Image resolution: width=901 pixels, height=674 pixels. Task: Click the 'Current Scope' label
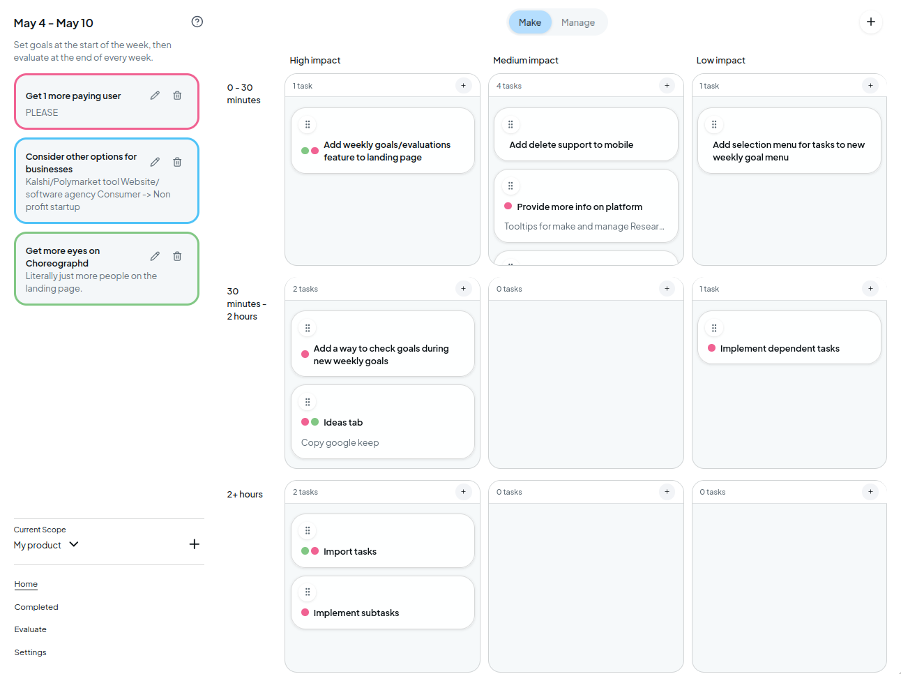[40, 530]
